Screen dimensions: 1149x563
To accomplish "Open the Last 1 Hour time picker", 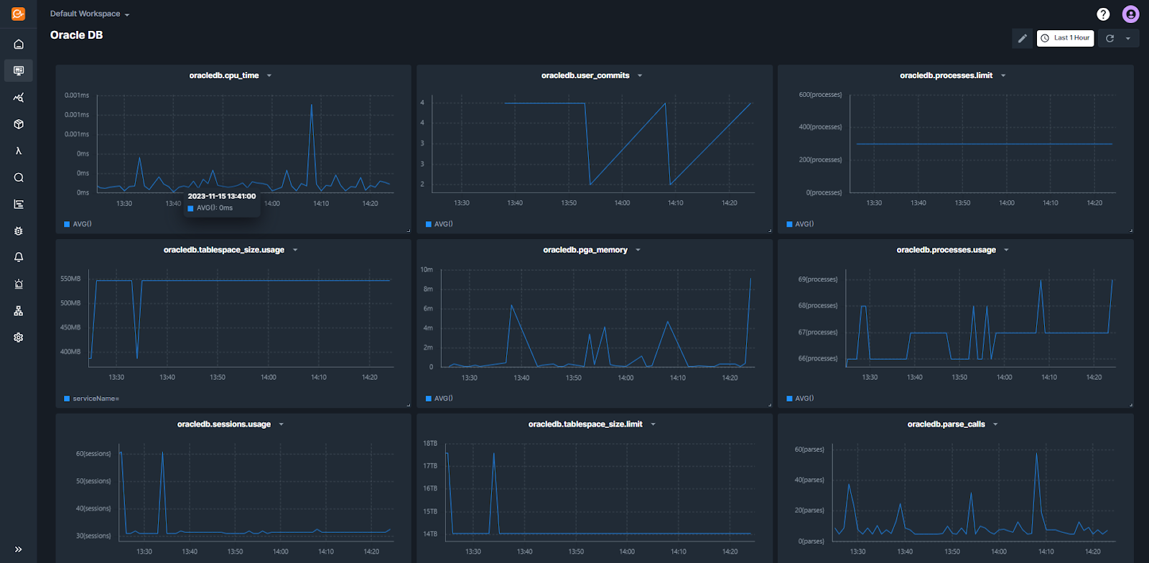I will click(x=1065, y=38).
